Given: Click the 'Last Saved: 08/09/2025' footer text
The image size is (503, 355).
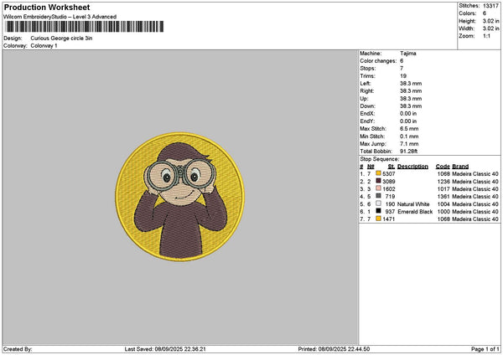Looking at the screenshot, I should tap(165, 349).
